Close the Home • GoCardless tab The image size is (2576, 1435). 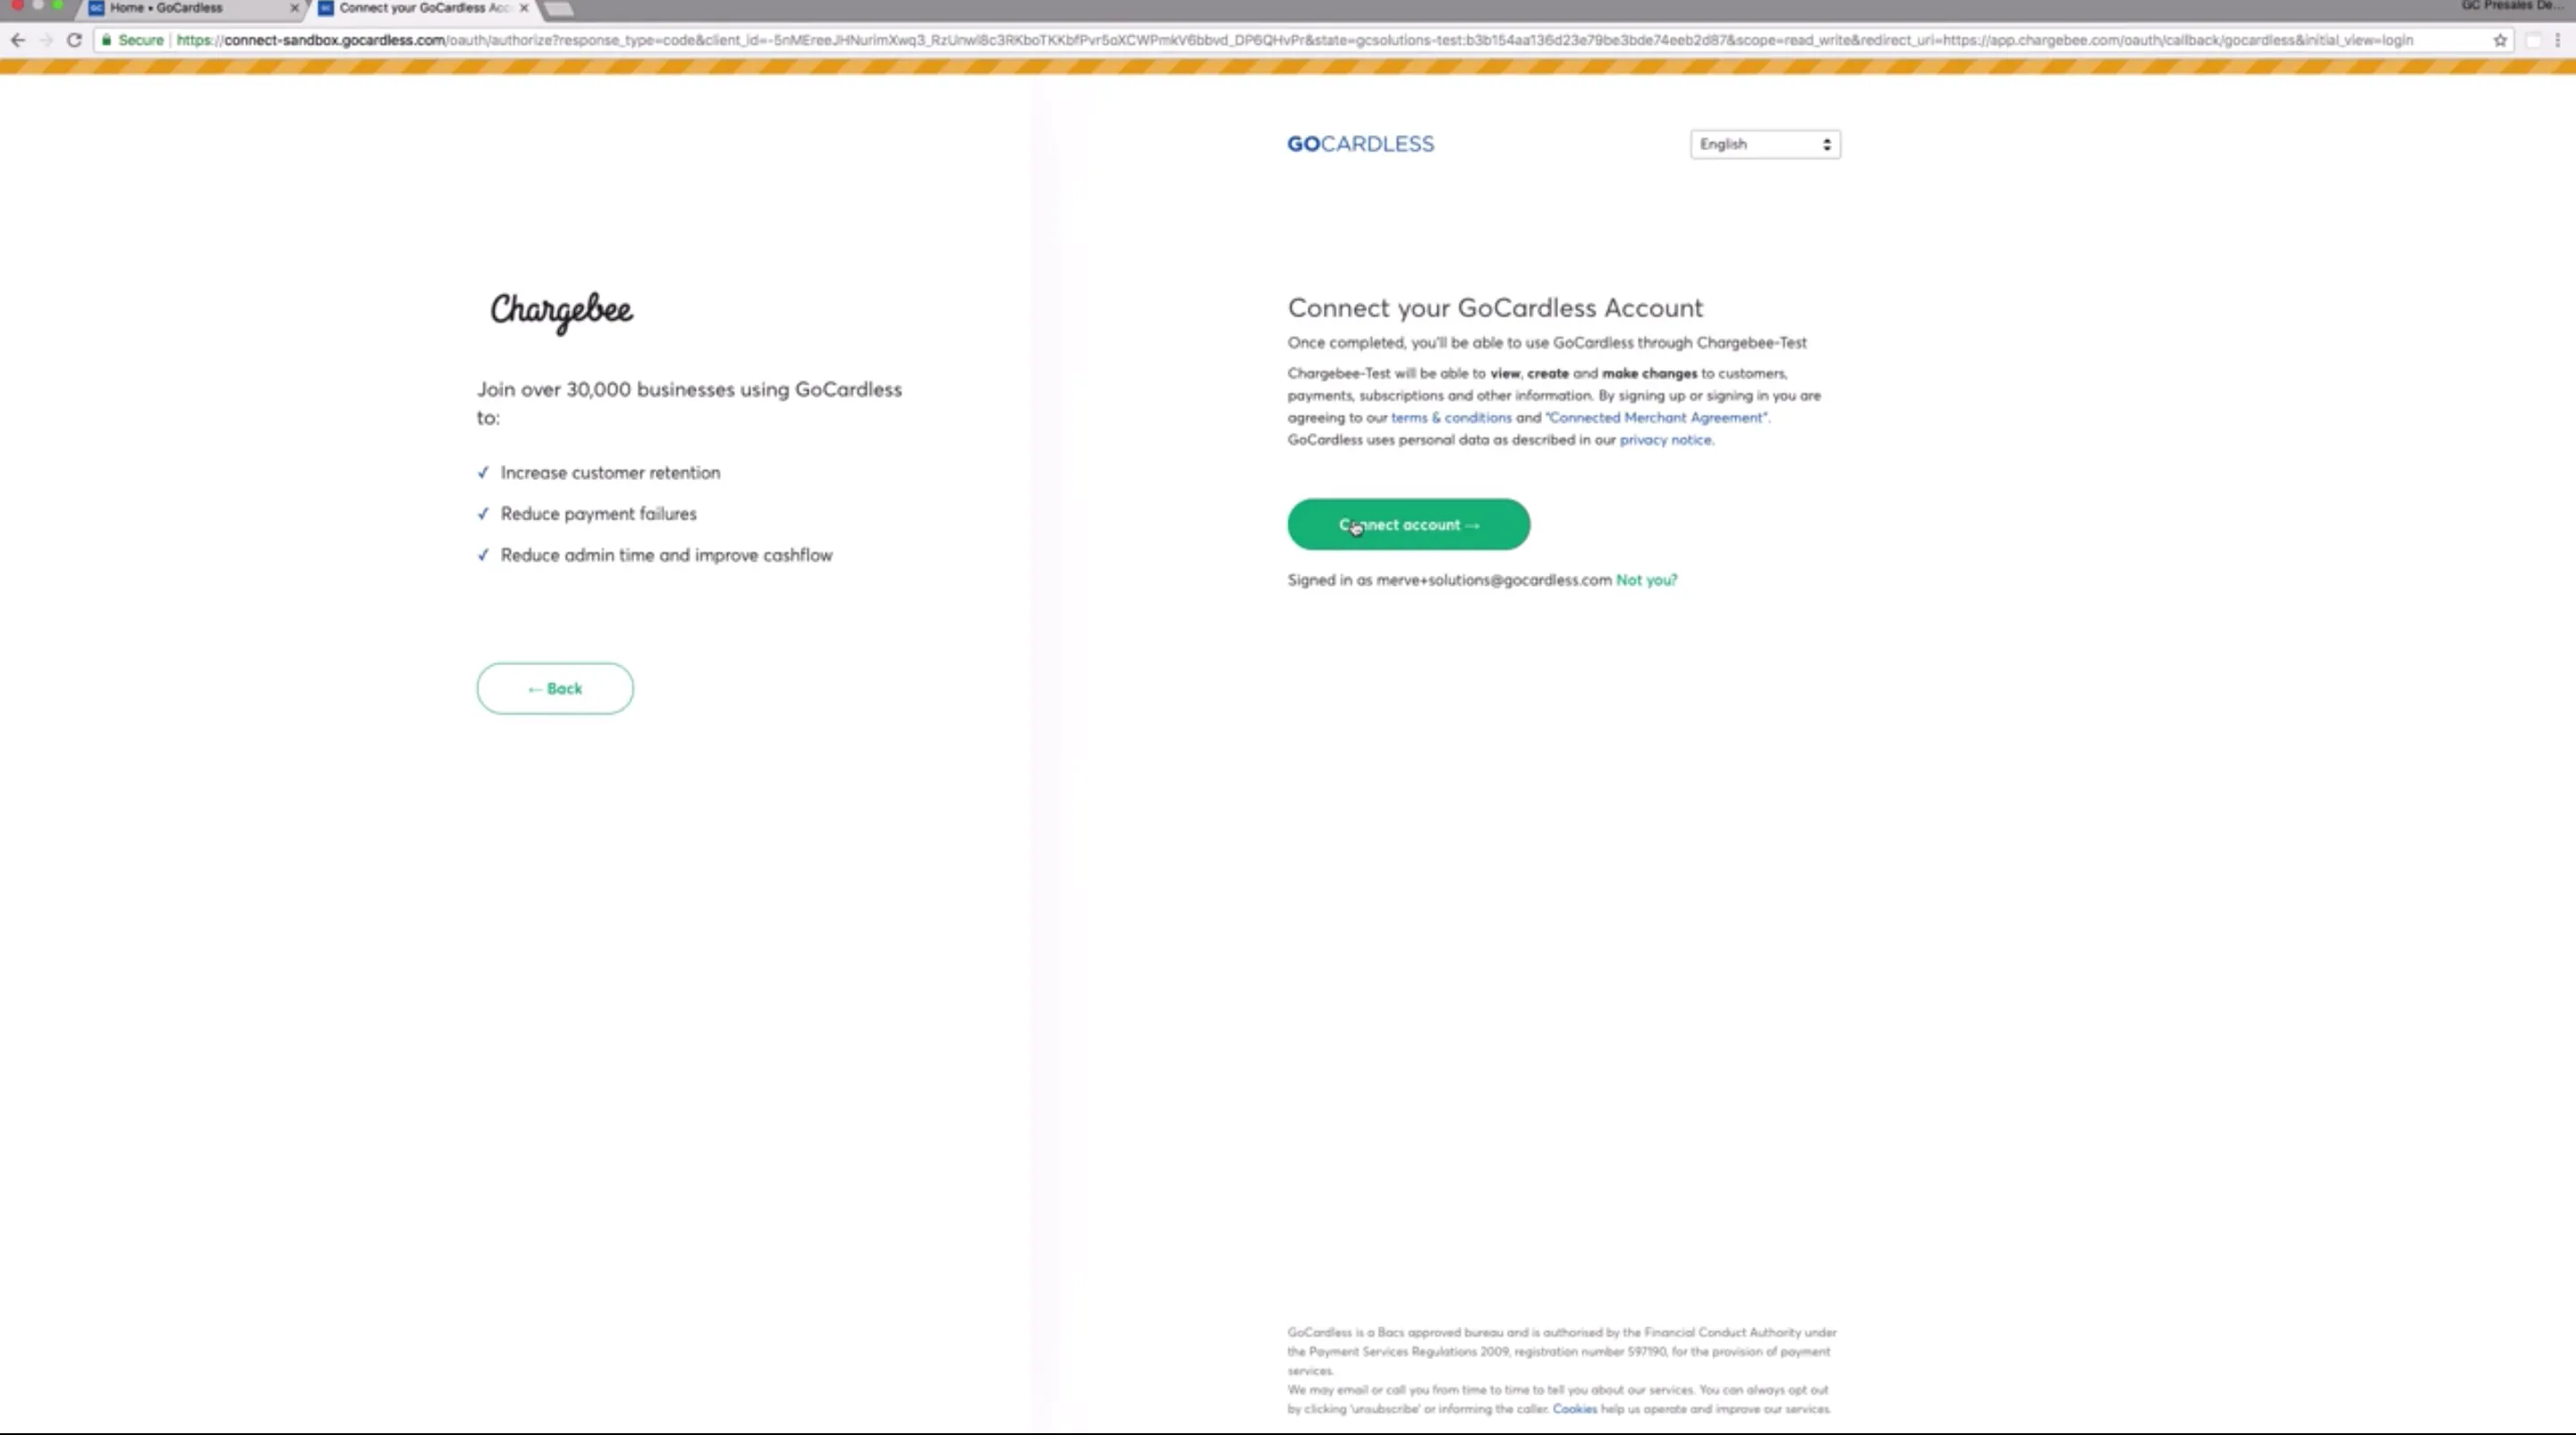point(294,8)
